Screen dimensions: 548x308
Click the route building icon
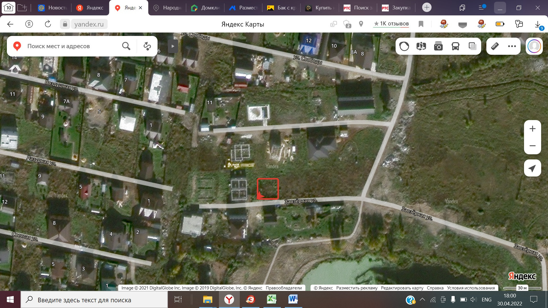(147, 46)
